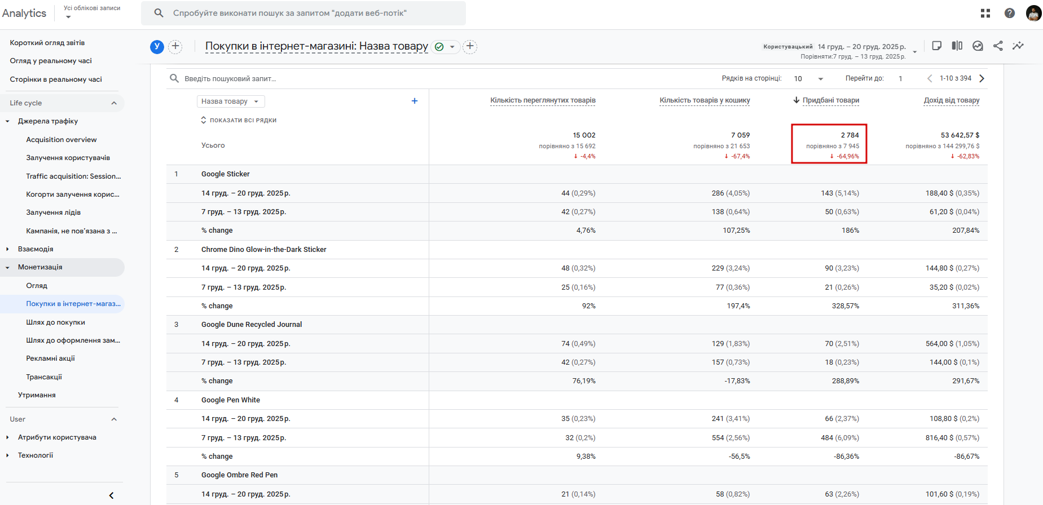Open the rows per page dropdown

(808, 79)
